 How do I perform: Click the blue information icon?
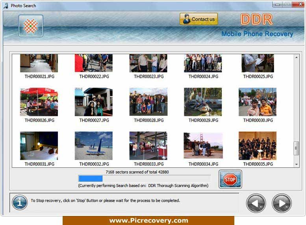click(20, 203)
